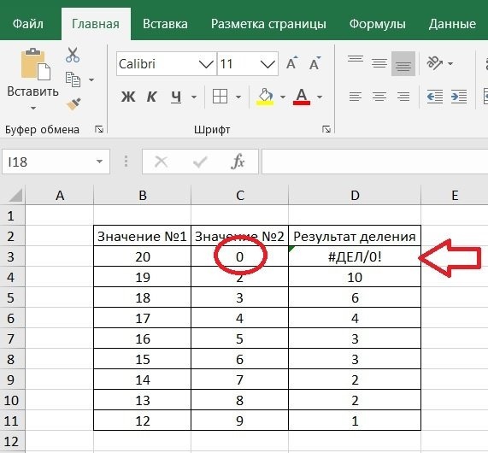Open Разметка страницы tab
The image size is (488, 453).
pos(268,24)
